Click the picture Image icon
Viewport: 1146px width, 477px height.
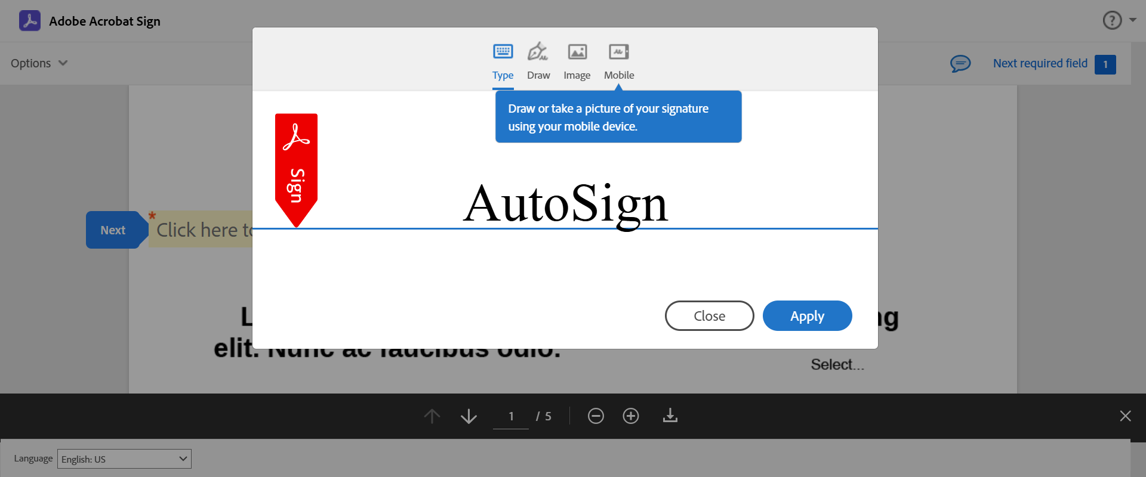pos(577,52)
